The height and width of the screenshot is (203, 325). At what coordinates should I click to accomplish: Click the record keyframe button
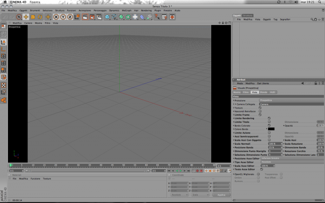coord(197,171)
